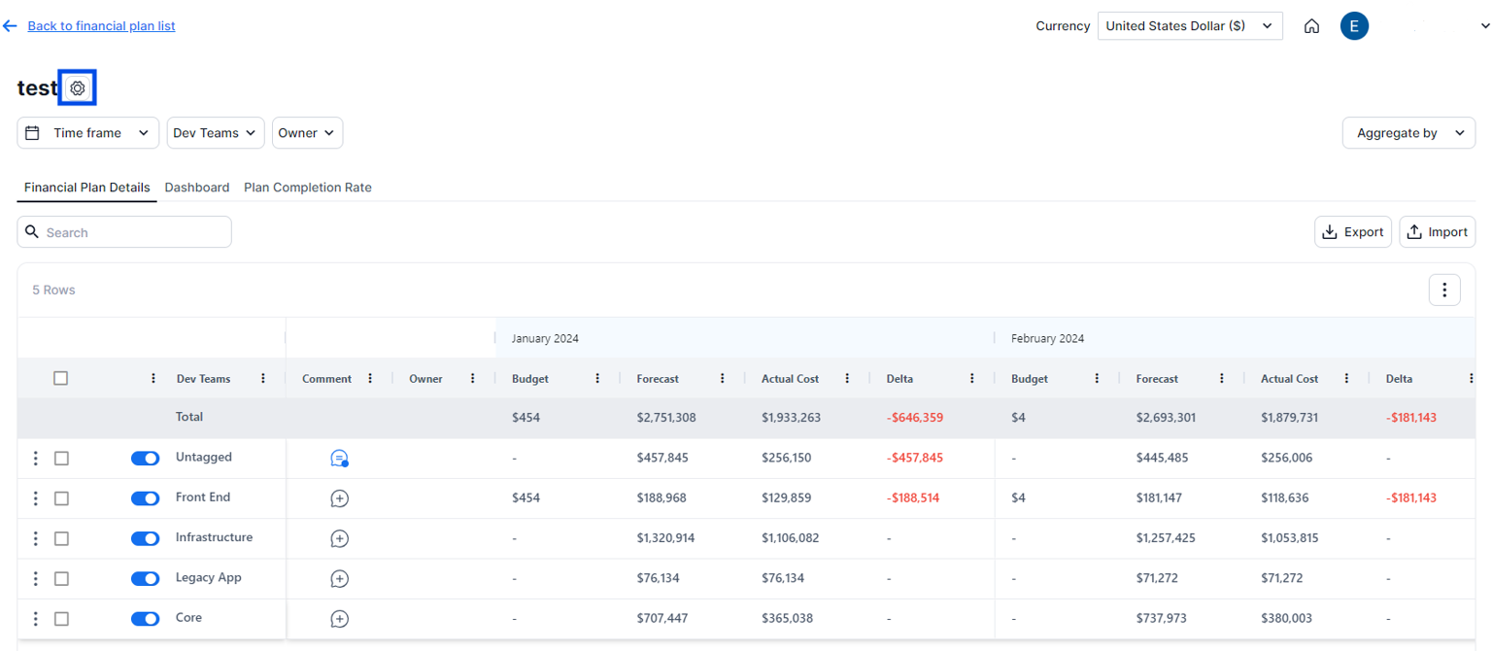Open January Forecast column menu
This screenshot has height=651, width=1492.
pos(723,379)
